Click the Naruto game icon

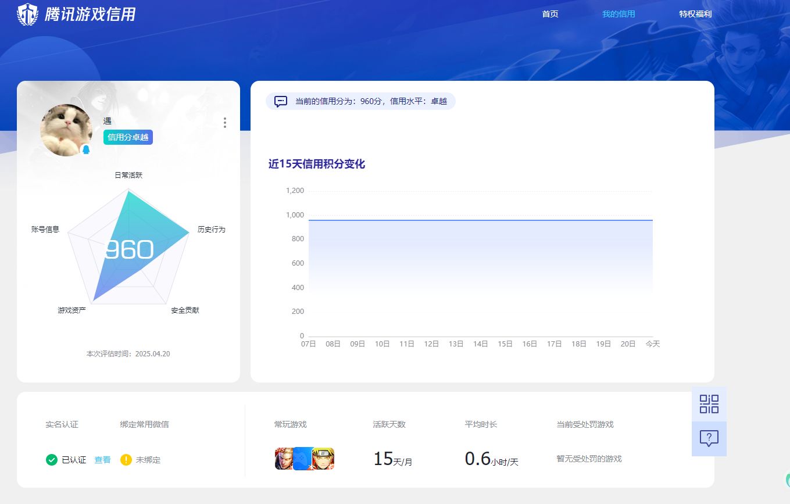point(323,459)
